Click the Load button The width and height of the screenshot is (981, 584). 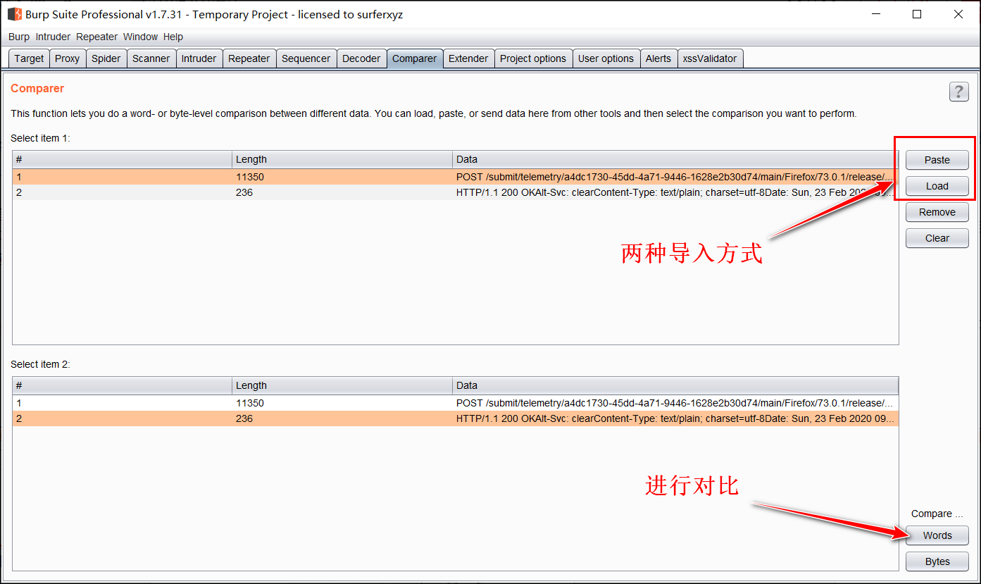[937, 186]
